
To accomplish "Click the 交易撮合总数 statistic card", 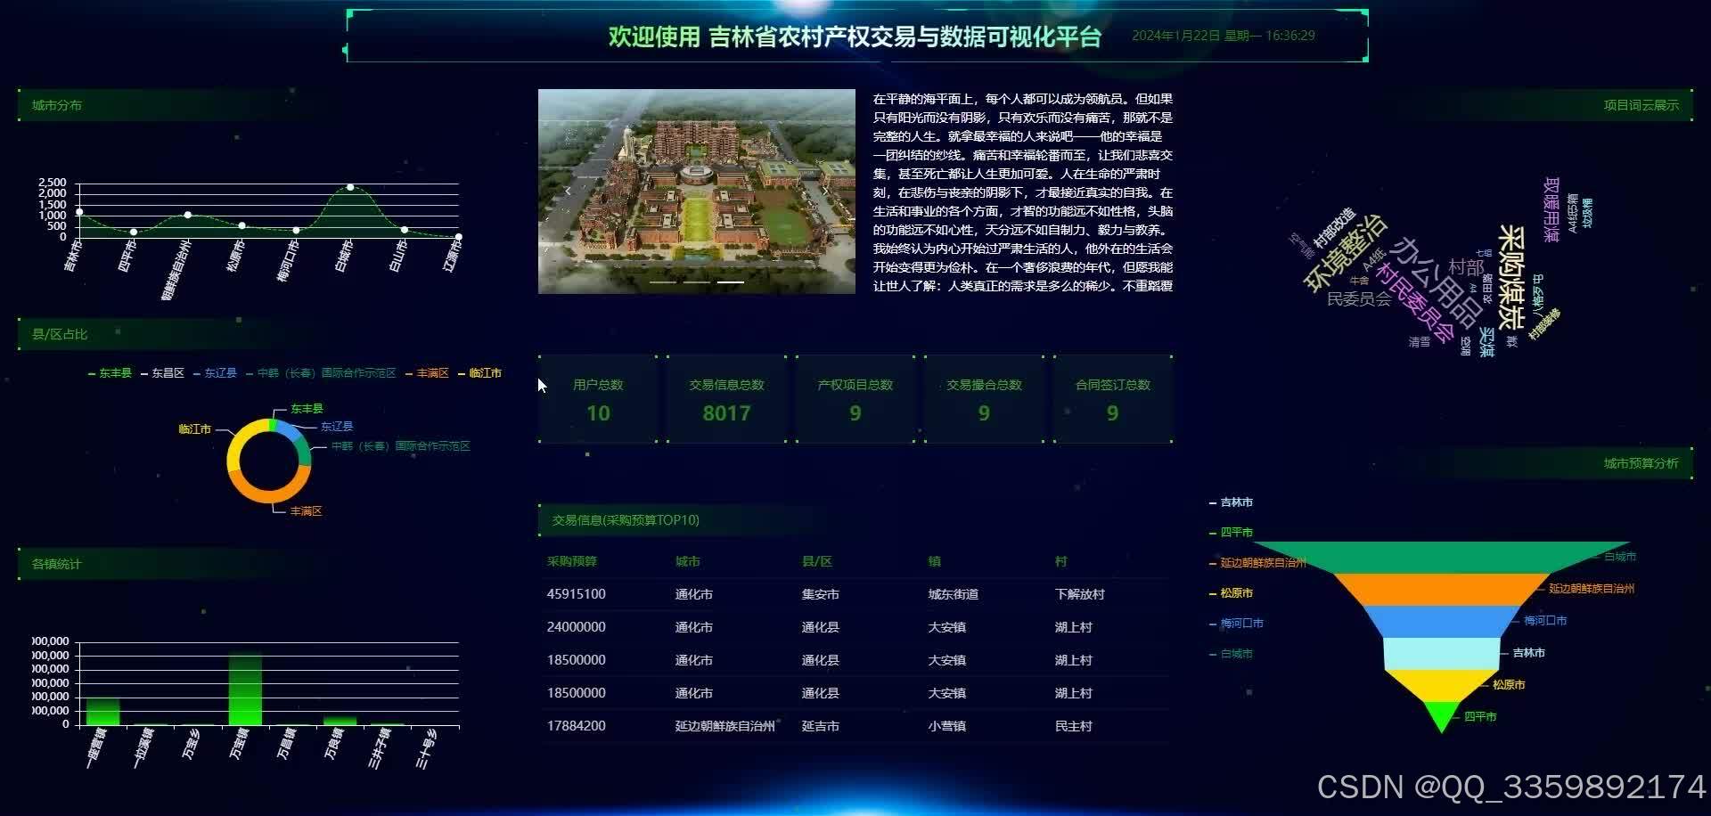I will [x=984, y=399].
